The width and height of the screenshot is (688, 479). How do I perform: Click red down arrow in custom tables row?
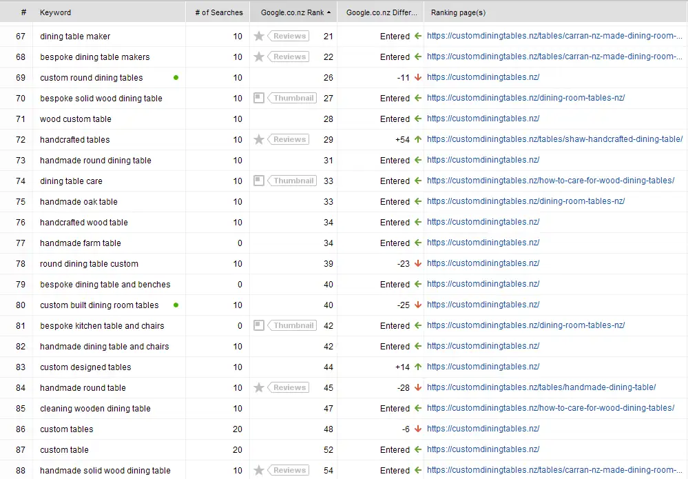tap(418, 429)
